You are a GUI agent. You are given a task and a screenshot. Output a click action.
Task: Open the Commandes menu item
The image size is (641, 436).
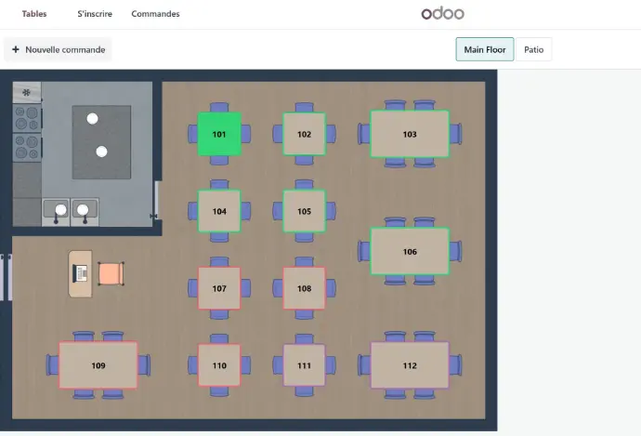[x=155, y=14]
